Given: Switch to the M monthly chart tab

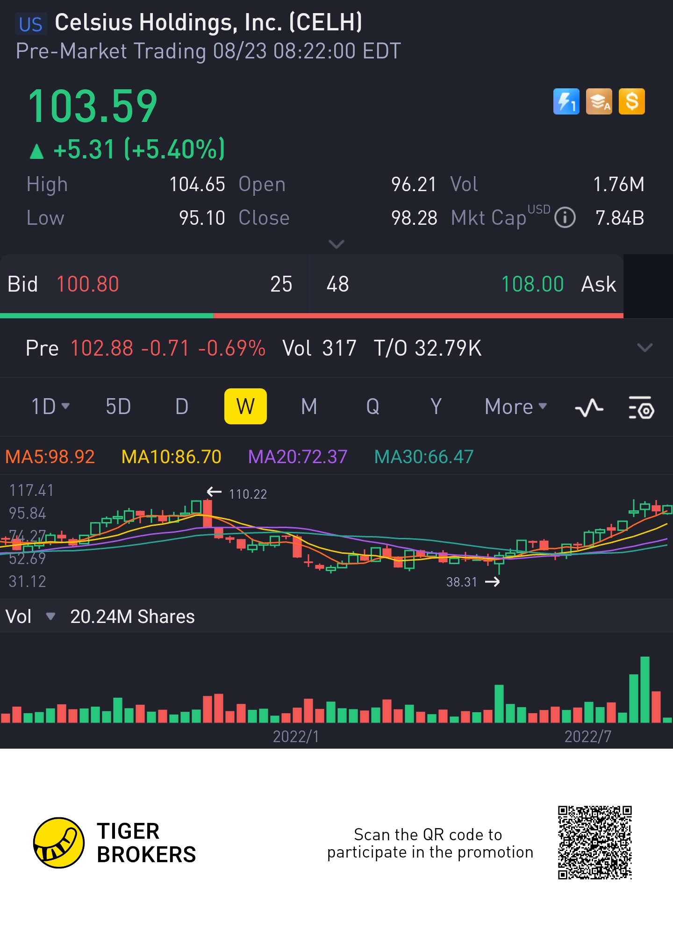Looking at the screenshot, I should (x=309, y=407).
